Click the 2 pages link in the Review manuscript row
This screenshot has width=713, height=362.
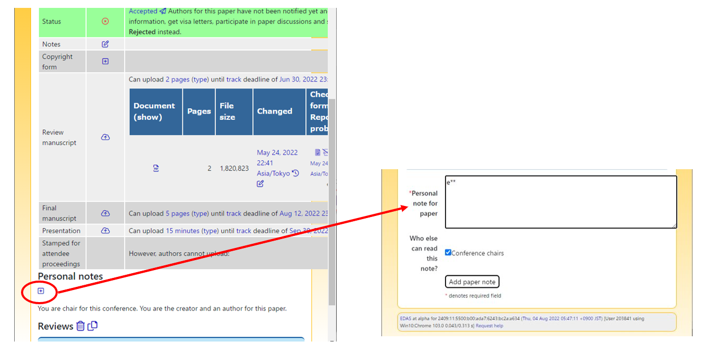[178, 79]
